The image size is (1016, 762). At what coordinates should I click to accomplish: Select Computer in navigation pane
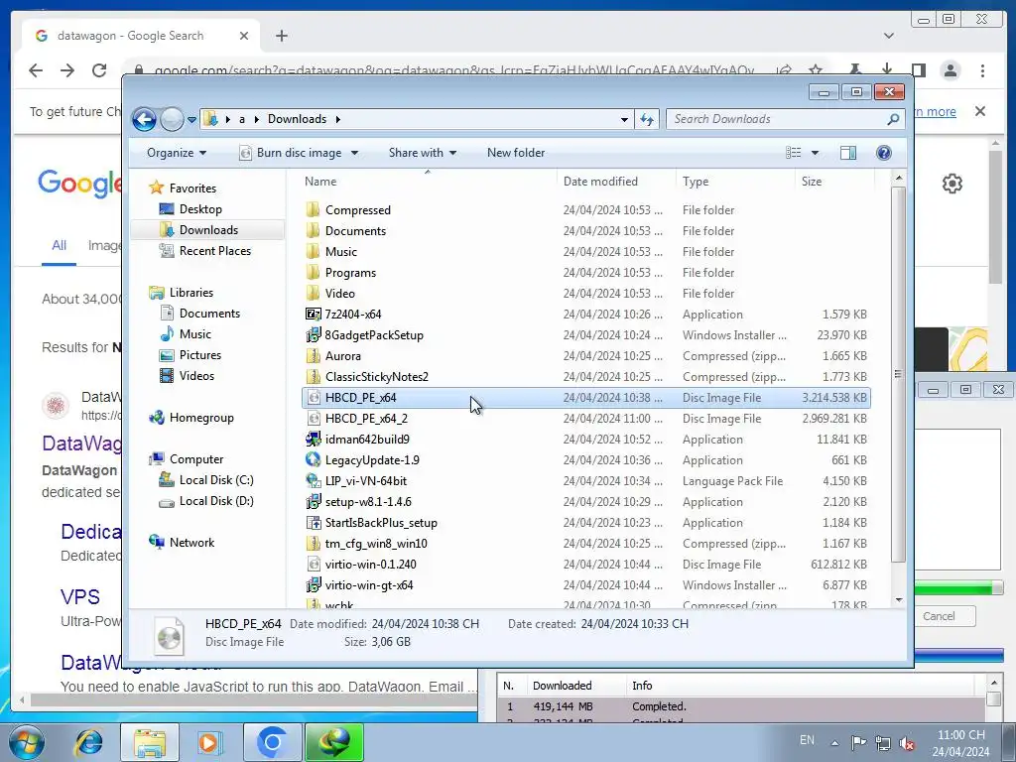pos(186,459)
